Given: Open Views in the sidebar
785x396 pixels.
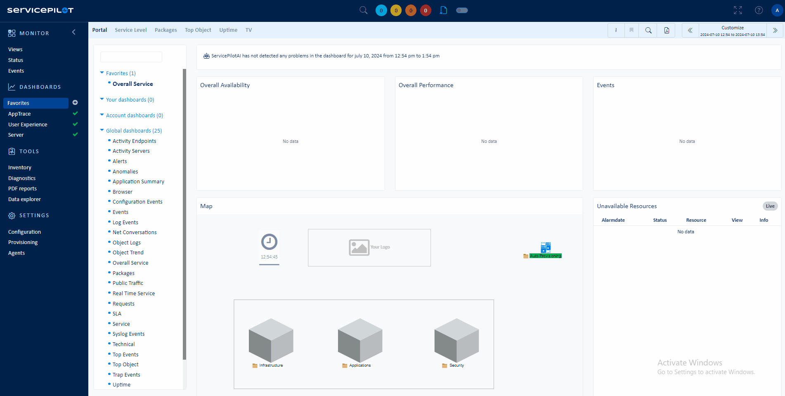Looking at the screenshot, I should 15,49.
